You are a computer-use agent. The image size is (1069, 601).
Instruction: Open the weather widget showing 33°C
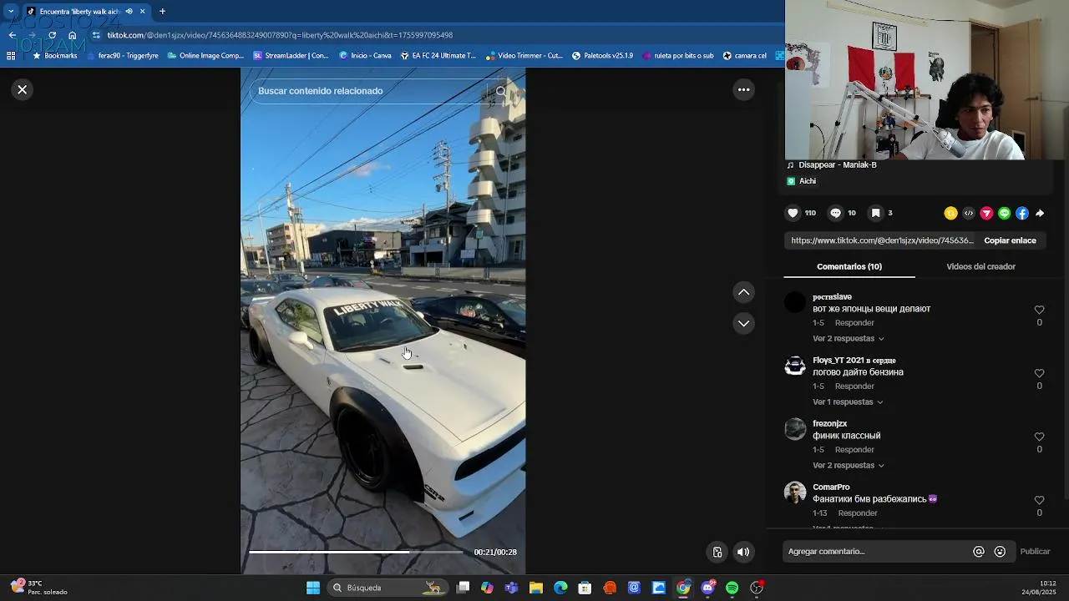click(38, 588)
